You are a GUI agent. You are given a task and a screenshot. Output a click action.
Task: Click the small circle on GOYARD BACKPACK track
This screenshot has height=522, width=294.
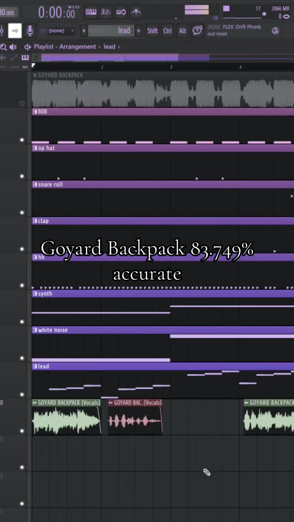click(x=22, y=103)
